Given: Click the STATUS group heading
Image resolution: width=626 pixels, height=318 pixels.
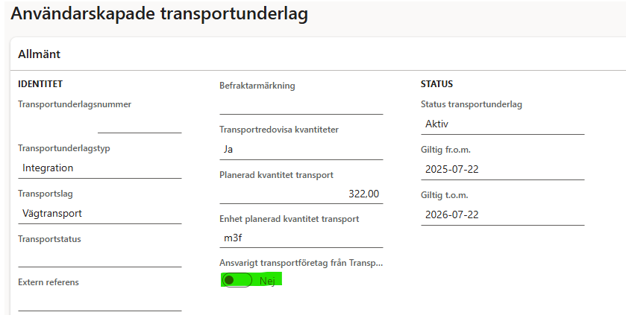Looking at the screenshot, I should point(436,84).
